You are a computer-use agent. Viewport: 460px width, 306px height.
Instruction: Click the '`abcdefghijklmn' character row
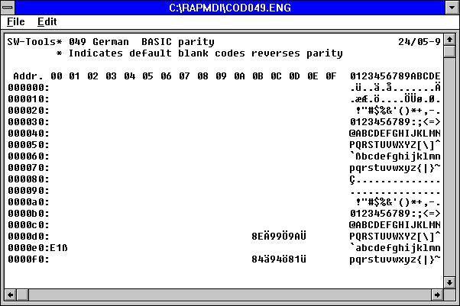(x=395, y=248)
